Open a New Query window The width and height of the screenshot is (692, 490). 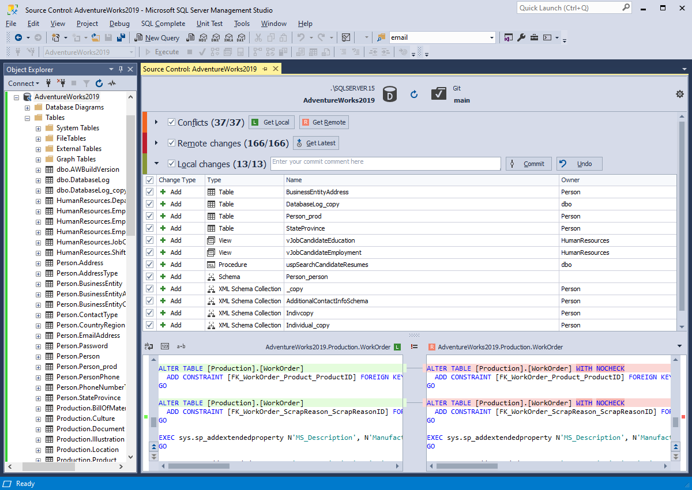coord(157,37)
